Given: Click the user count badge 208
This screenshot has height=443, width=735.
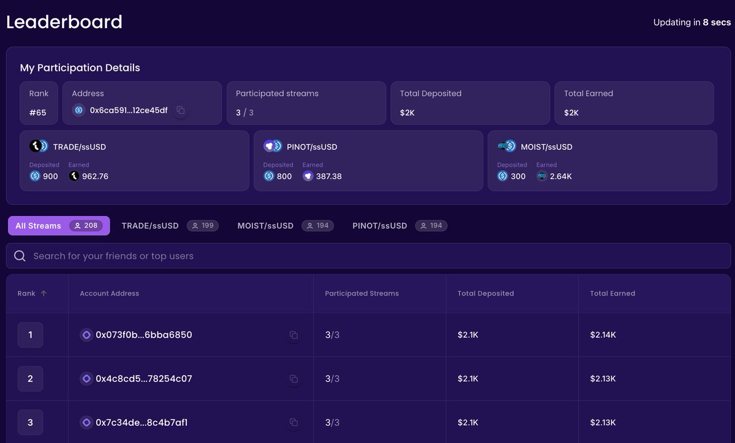Looking at the screenshot, I should (86, 226).
